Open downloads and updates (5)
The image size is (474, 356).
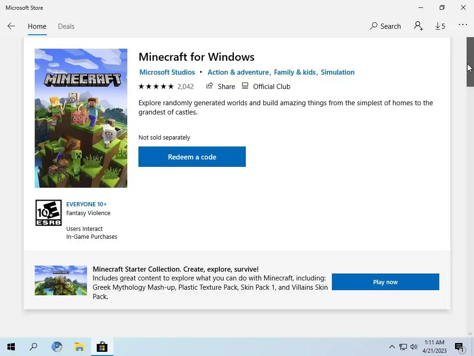[440, 26]
